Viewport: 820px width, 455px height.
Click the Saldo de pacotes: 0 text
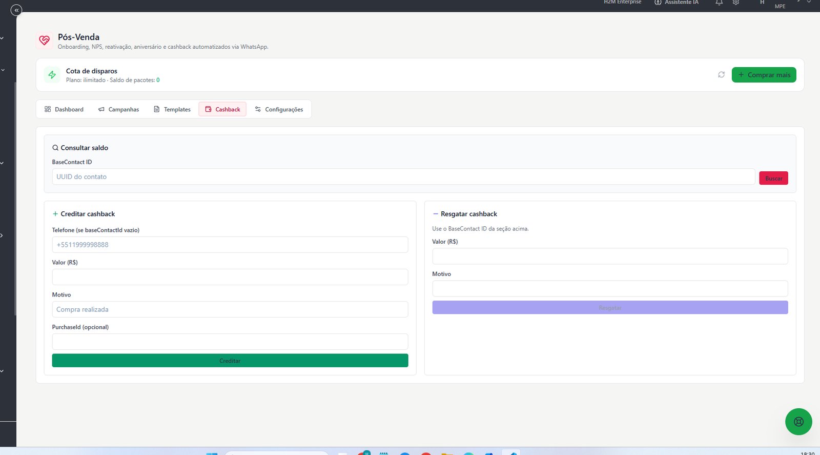click(x=135, y=80)
